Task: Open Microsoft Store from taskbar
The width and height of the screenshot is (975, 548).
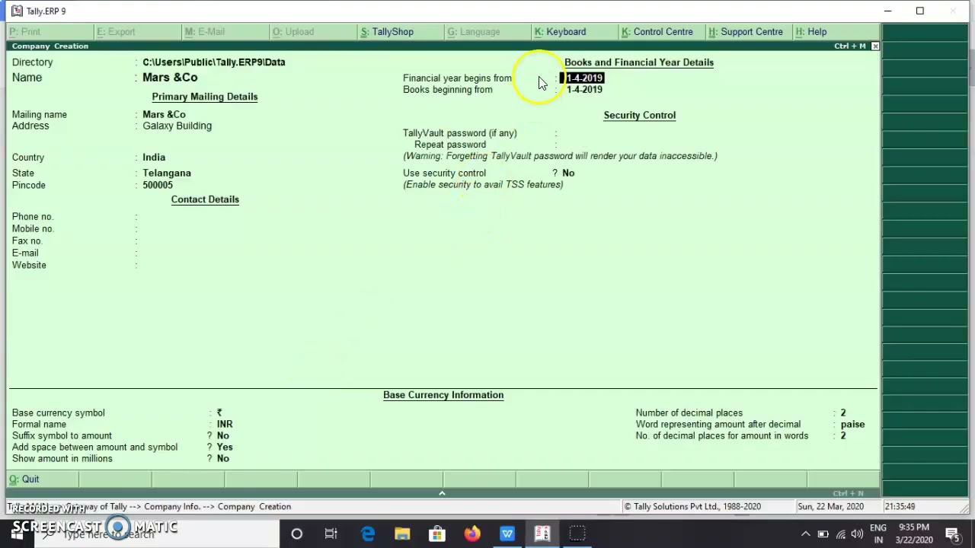Action: [x=437, y=534]
